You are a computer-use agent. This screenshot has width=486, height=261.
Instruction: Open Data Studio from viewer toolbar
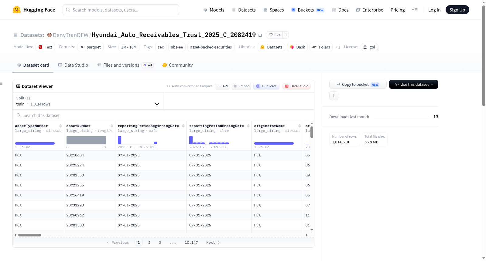click(296, 86)
